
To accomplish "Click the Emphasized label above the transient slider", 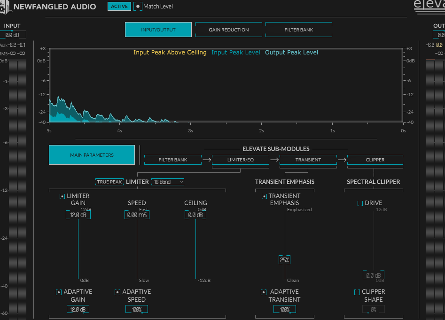I will pos(299,209).
